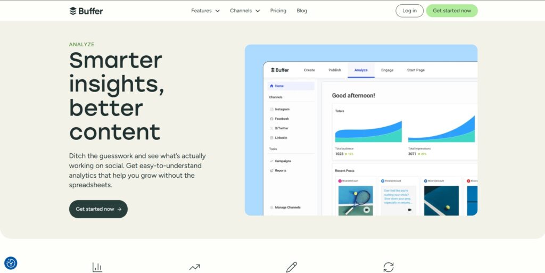
Task: Open the Blog page
Action: [x=302, y=11]
